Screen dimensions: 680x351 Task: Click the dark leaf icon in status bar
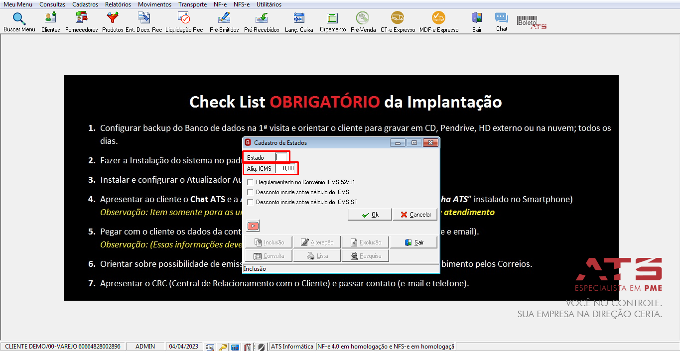pyautogui.click(x=261, y=347)
